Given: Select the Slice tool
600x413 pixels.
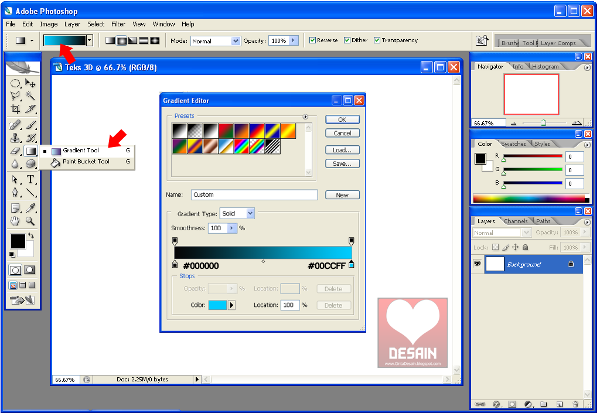Looking at the screenshot, I should (x=30, y=109).
